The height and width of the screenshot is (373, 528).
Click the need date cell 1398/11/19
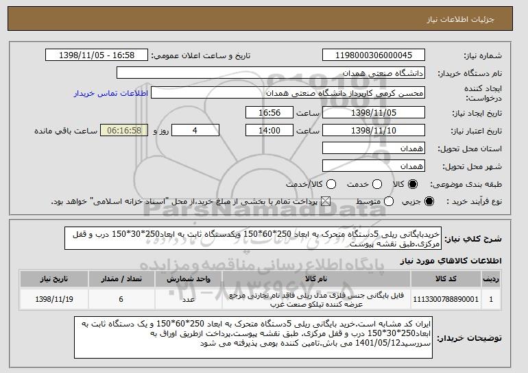[54, 299]
